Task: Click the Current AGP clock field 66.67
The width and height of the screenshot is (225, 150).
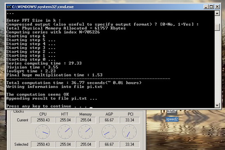Action: [109, 120]
